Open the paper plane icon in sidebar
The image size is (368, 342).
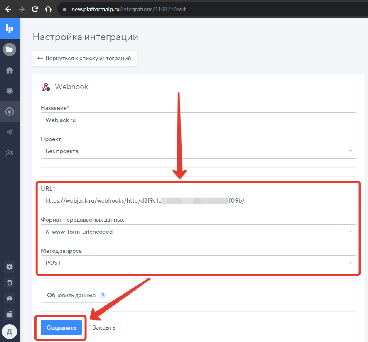10,132
